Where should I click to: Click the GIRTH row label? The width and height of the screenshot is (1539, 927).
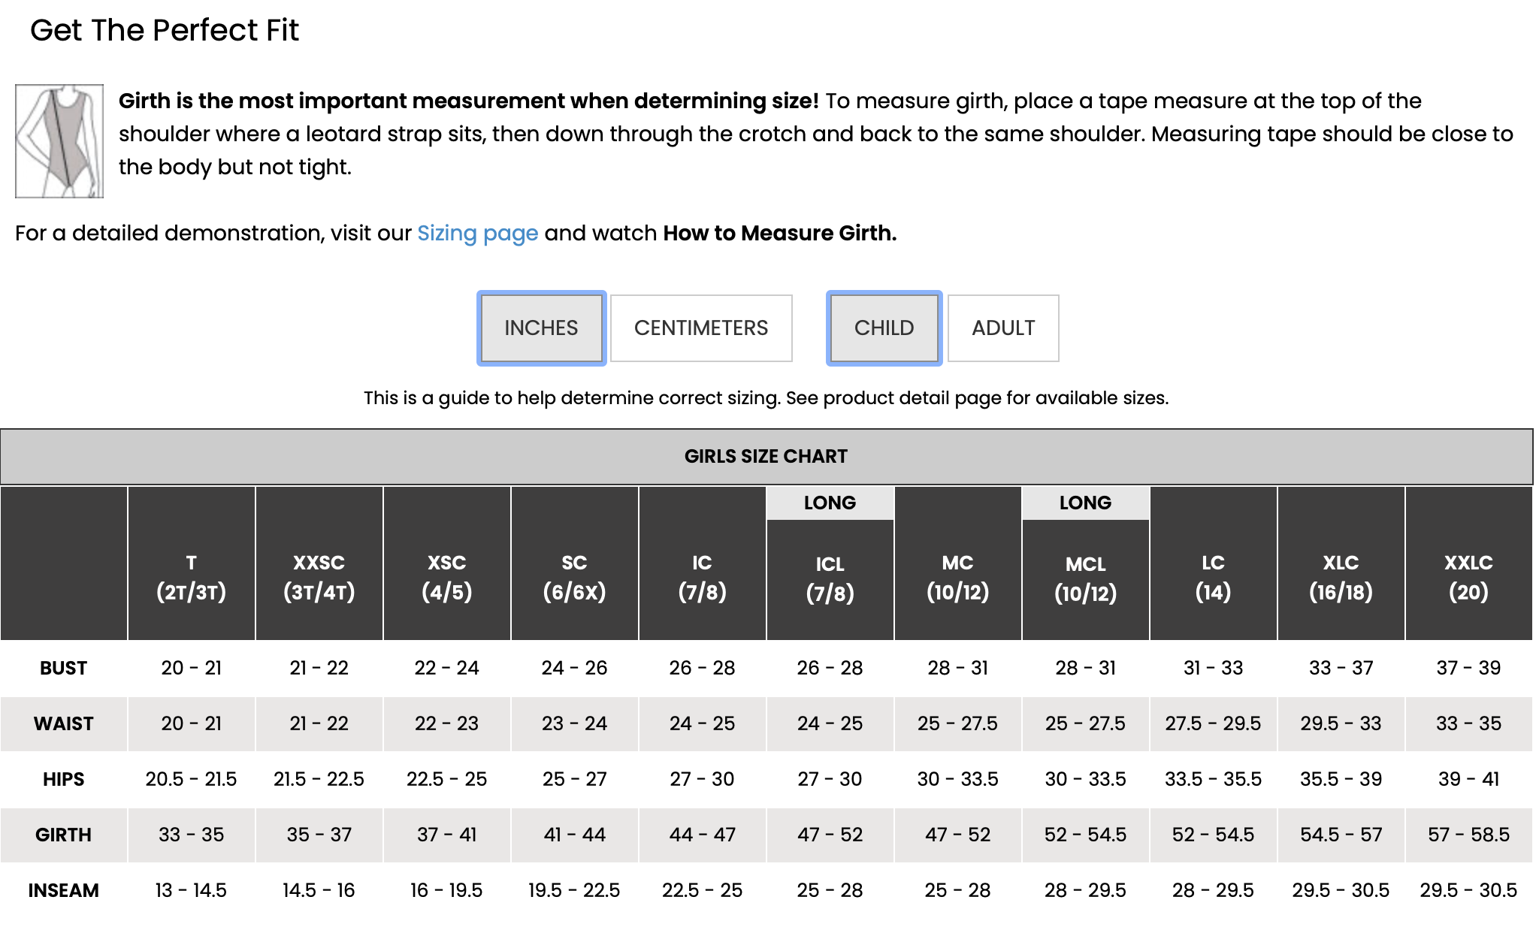tap(64, 835)
